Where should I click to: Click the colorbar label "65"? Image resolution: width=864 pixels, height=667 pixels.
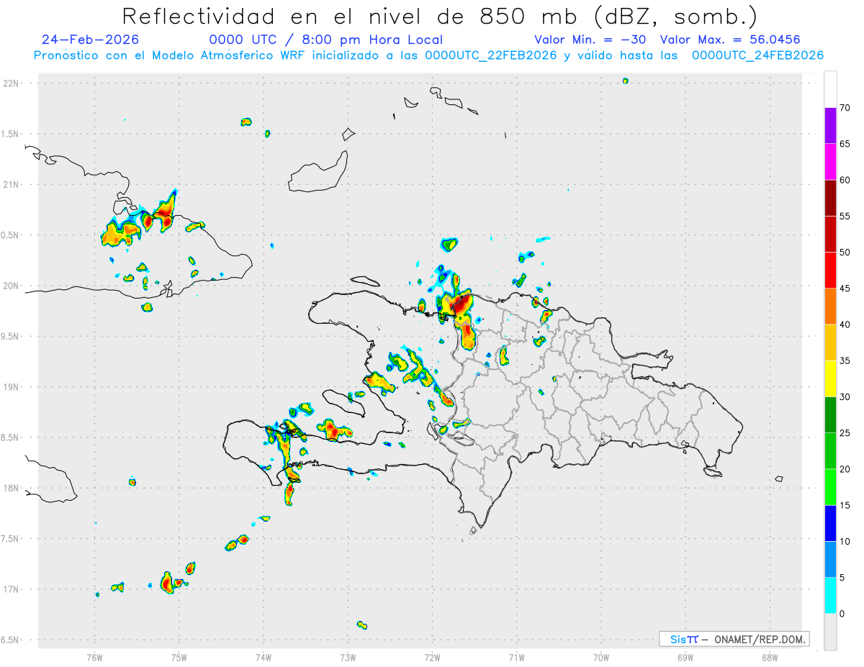[x=845, y=144]
